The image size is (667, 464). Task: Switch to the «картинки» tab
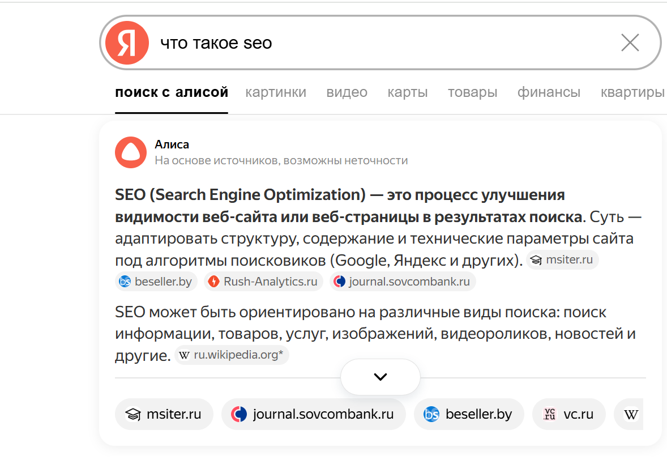coord(276,92)
